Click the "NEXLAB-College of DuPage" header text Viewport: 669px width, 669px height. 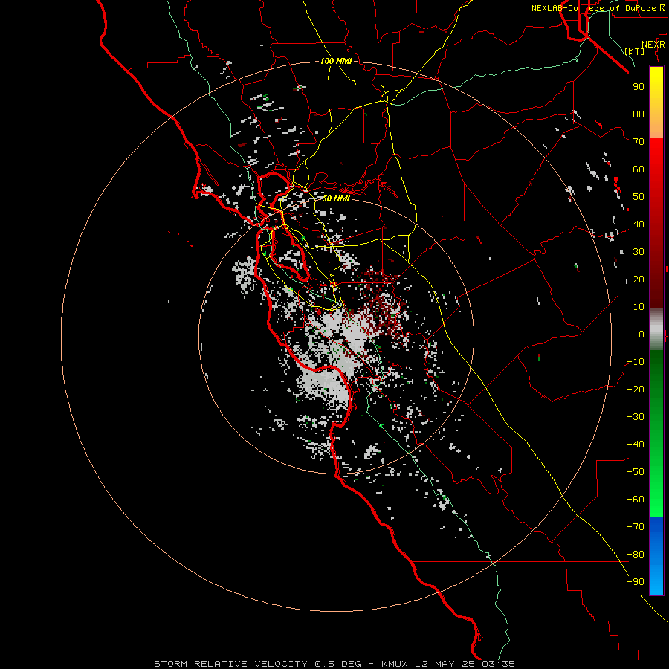coord(595,8)
